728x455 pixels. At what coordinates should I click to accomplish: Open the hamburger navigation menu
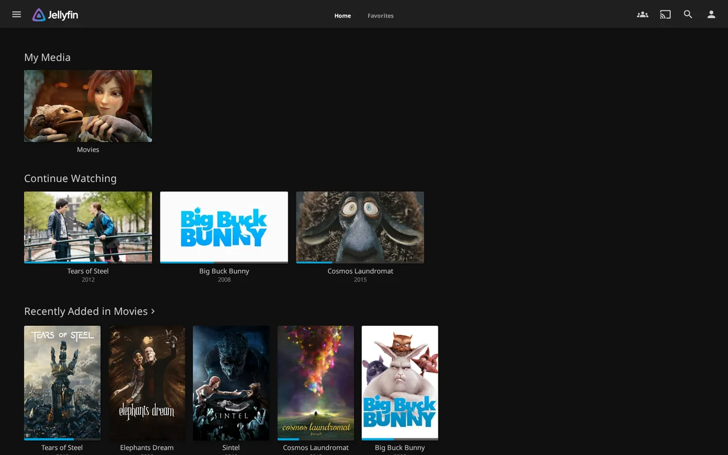click(x=16, y=15)
